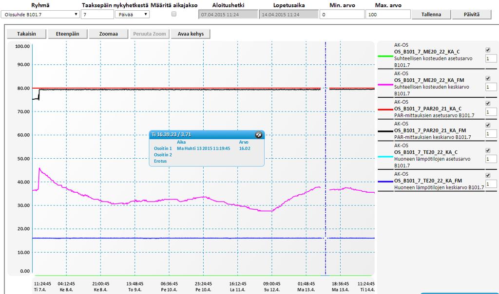
Task: Toggle checkbox for OS_B101_7_ME20_22_KA_C series
Action: [488, 50]
